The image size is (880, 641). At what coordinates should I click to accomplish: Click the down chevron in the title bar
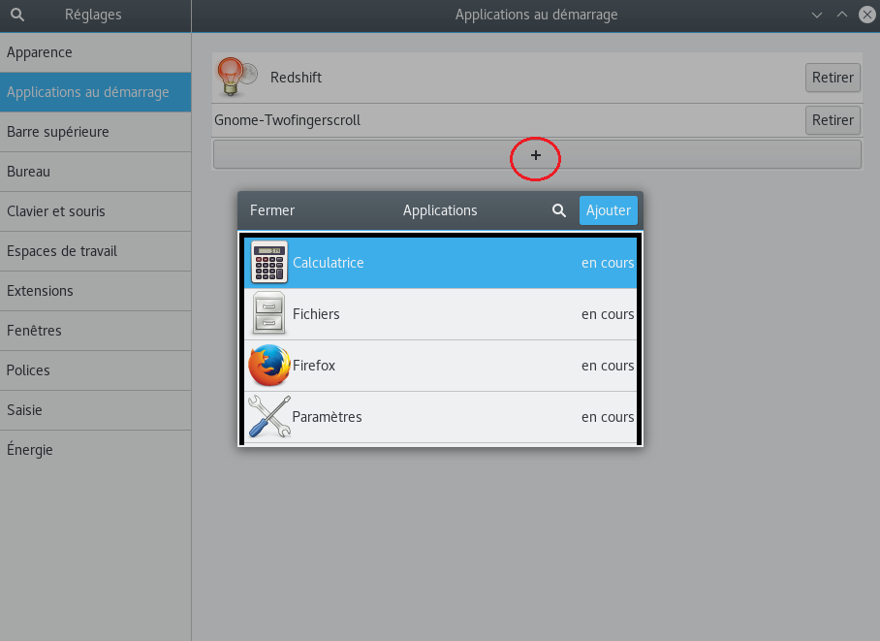coord(817,16)
